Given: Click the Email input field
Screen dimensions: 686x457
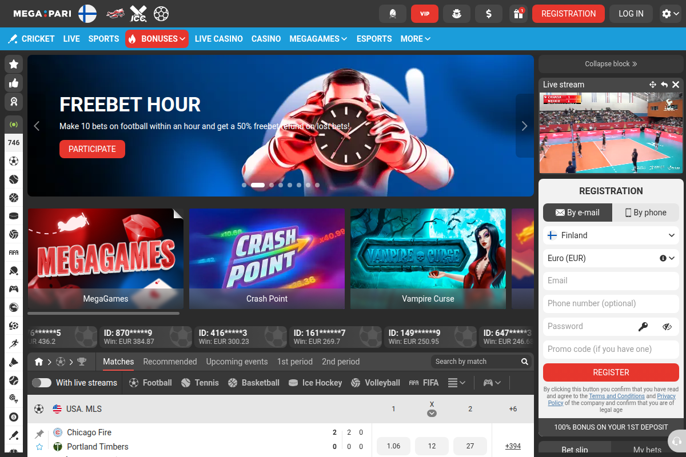Looking at the screenshot, I should tap(611, 281).
